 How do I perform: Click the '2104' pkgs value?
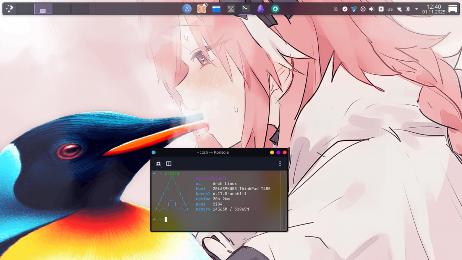tap(217, 204)
